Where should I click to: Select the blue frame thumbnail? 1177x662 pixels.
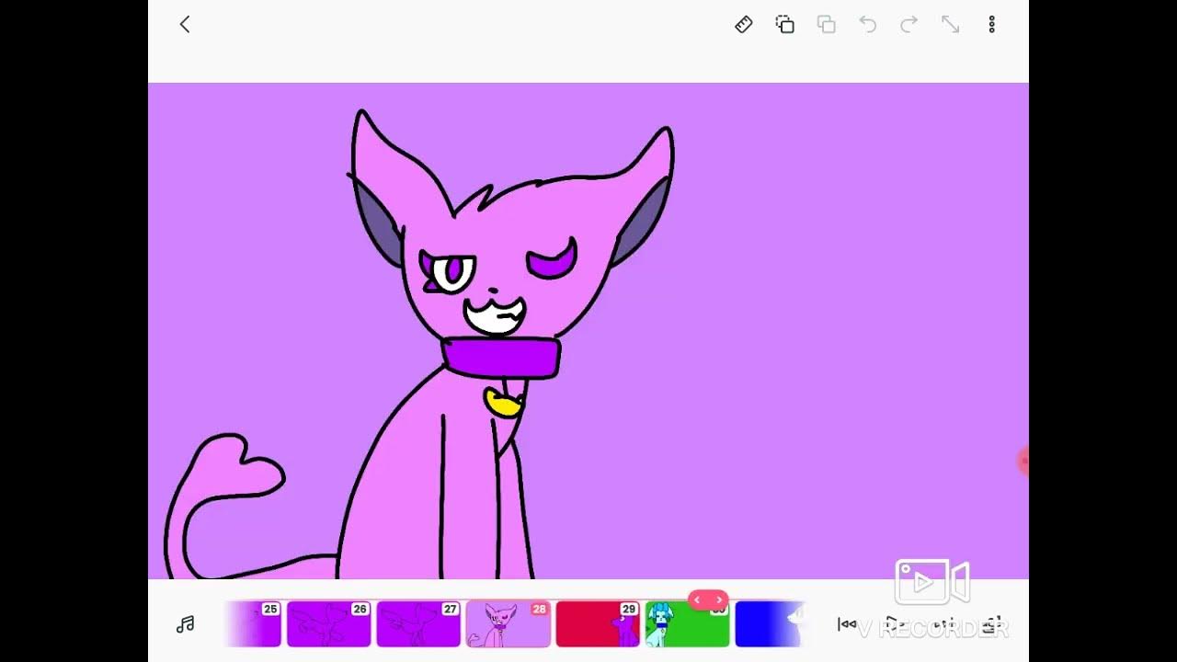tap(770, 624)
